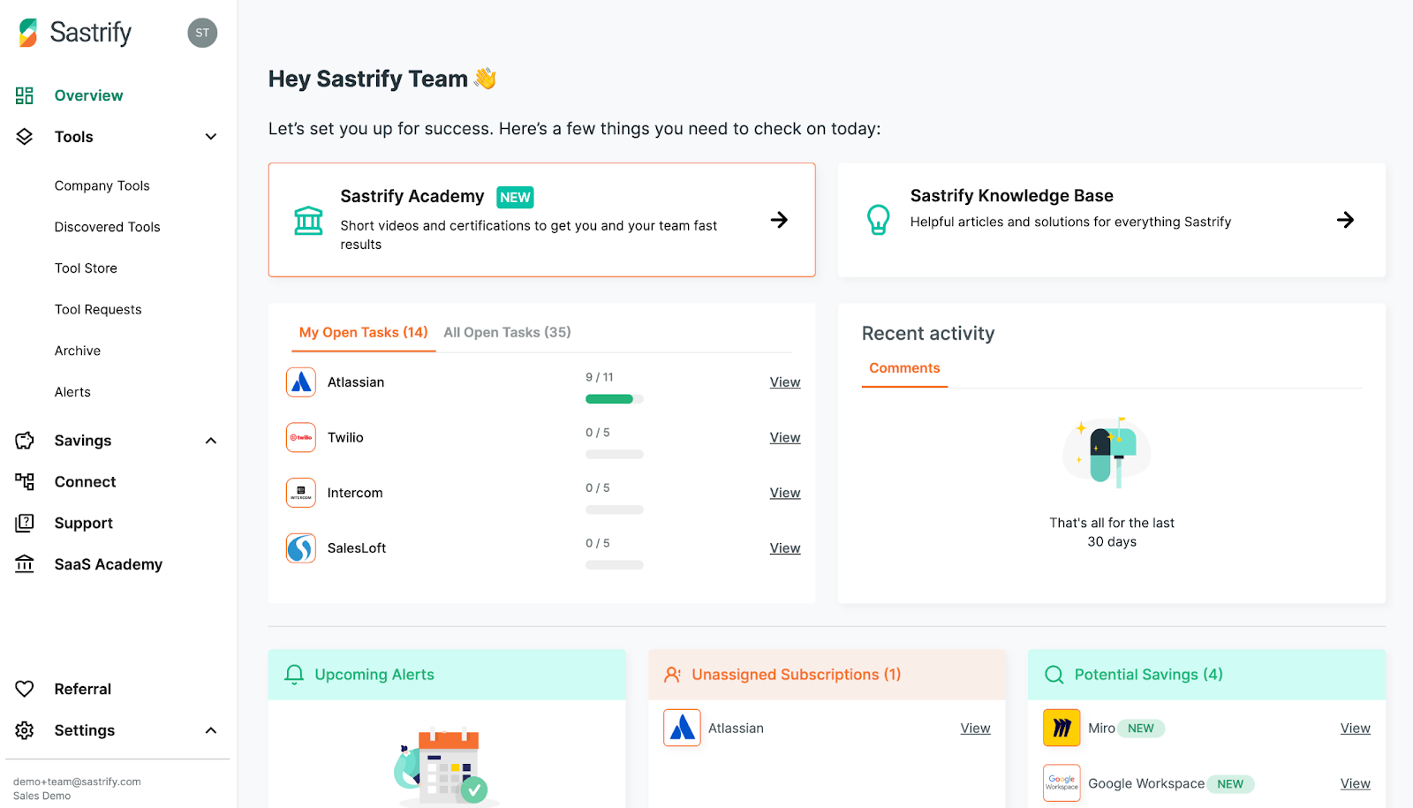This screenshot has height=808, width=1413.
Task: Click the Upcoming Alerts bell icon
Action: (x=294, y=675)
